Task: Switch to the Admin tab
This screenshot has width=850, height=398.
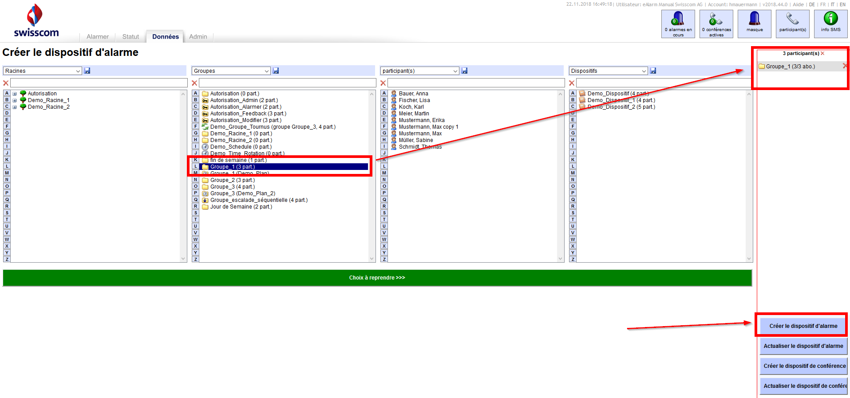Action: tap(198, 37)
